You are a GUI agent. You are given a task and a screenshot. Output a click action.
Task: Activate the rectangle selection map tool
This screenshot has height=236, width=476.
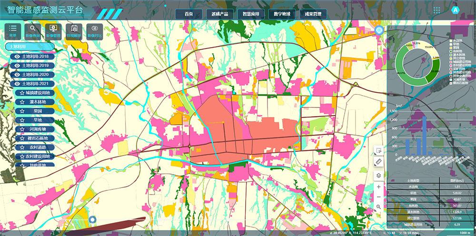click(378, 151)
